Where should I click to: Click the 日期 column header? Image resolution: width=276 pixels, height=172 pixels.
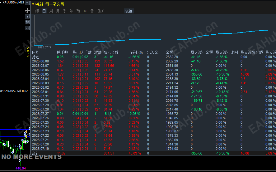pyautogui.click(x=36, y=53)
